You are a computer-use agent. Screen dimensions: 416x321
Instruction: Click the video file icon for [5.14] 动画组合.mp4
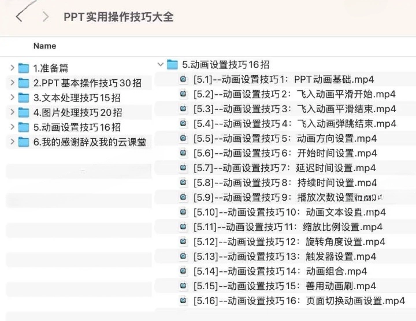pos(183,271)
